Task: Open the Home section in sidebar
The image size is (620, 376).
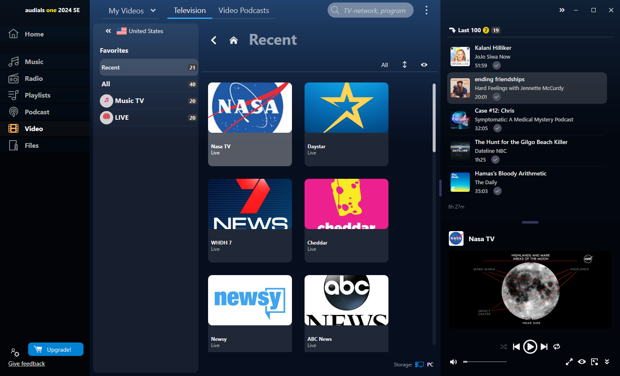Action: pyautogui.click(x=44, y=34)
